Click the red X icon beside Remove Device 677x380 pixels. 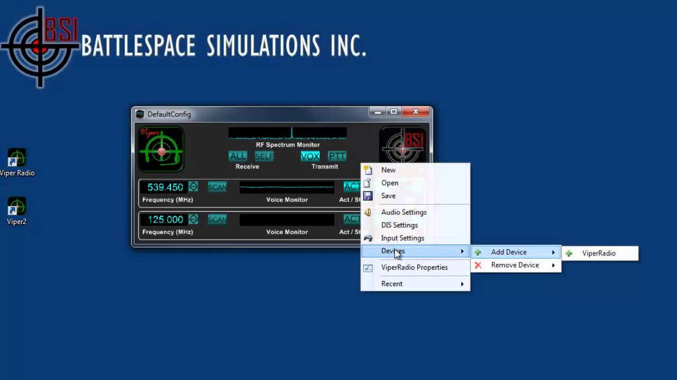478,265
